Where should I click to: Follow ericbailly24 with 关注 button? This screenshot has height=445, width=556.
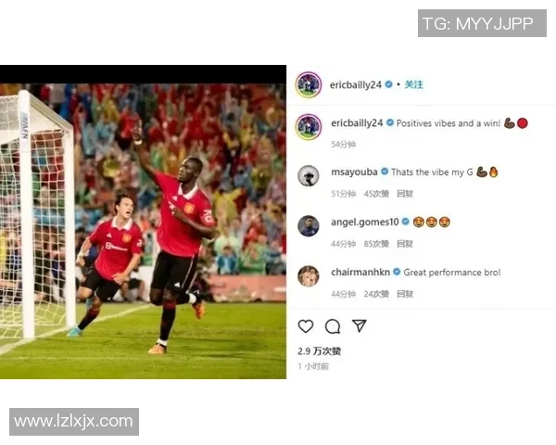414,84
